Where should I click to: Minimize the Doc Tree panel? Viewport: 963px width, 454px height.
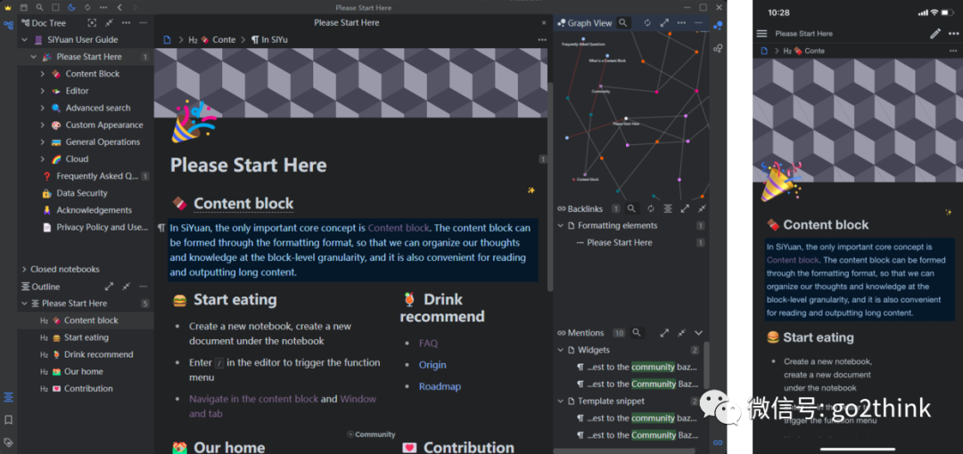click(x=143, y=23)
